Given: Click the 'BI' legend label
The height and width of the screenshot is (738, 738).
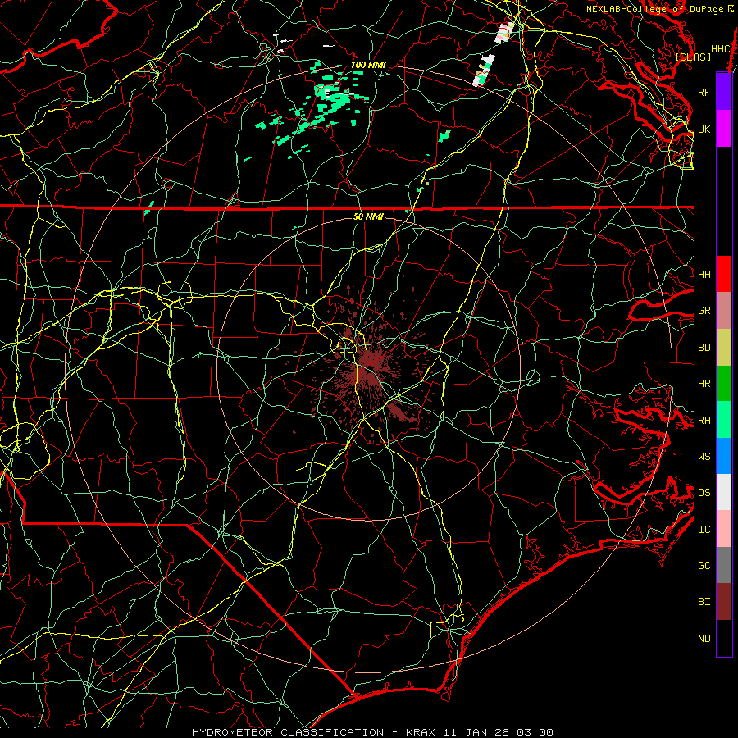Looking at the screenshot, I should tap(704, 602).
